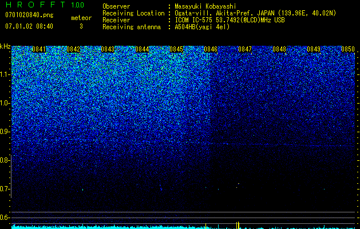This screenshot has width=360, height=229.
Task: Click the Receiving antenna label
Action: tap(132, 27)
